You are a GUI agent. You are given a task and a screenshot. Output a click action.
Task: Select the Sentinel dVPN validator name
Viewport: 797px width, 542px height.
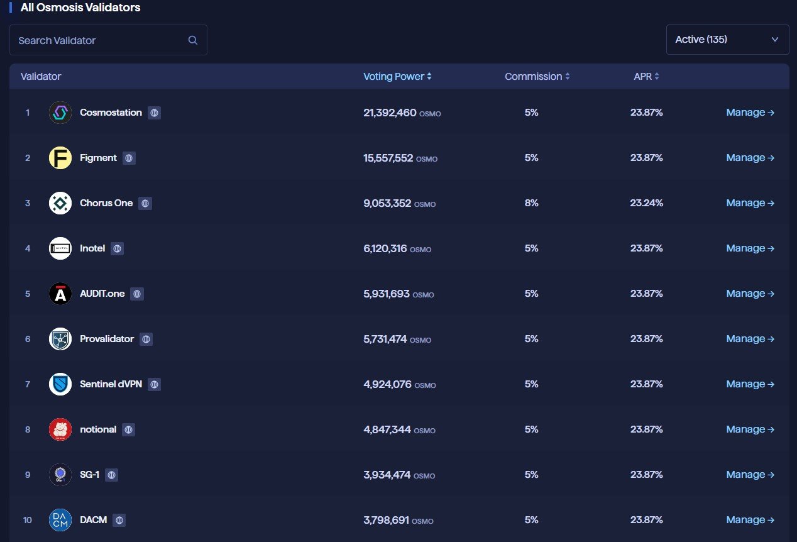point(111,384)
